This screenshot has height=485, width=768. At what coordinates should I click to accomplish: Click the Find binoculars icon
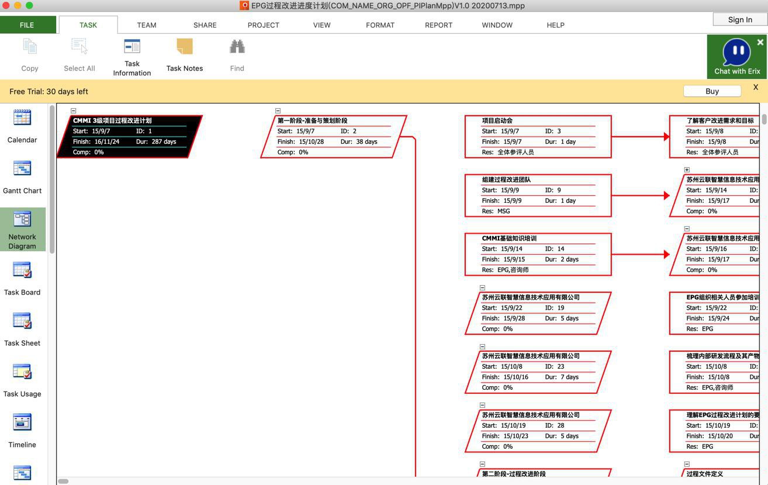coord(237,47)
